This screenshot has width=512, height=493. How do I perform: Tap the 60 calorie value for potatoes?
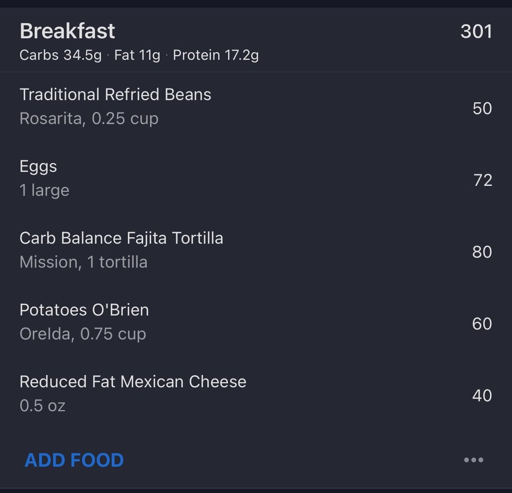point(482,324)
